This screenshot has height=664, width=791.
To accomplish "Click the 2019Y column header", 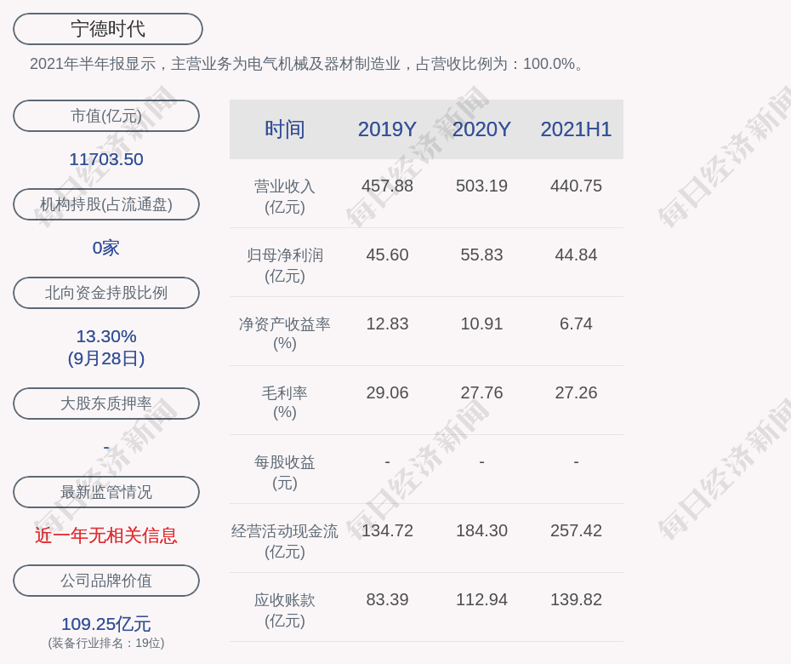I will point(387,129).
